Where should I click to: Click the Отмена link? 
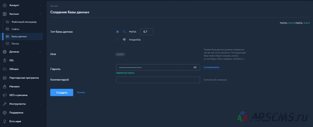click(81, 92)
